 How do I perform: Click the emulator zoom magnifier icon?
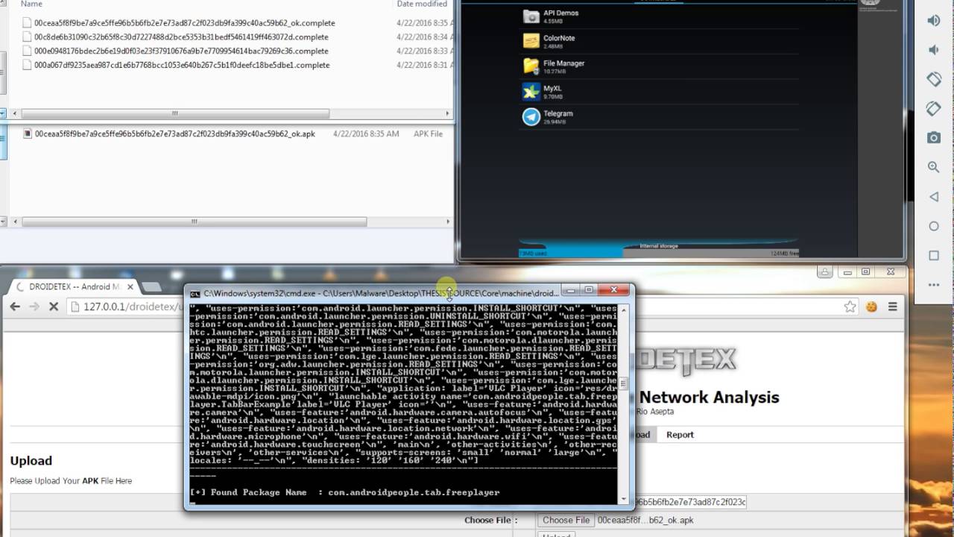tap(933, 167)
